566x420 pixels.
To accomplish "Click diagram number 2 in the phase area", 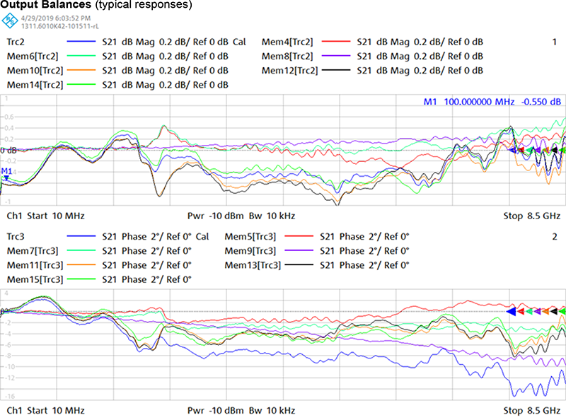I will click(554, 237).
